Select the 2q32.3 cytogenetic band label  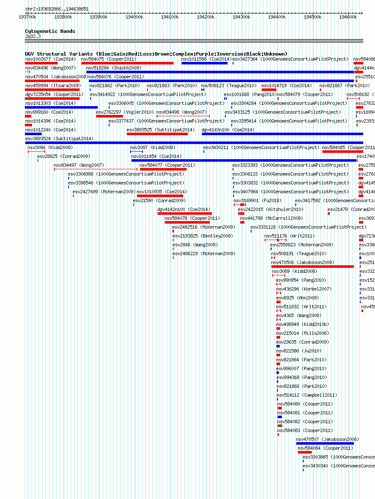coord(33,36)
